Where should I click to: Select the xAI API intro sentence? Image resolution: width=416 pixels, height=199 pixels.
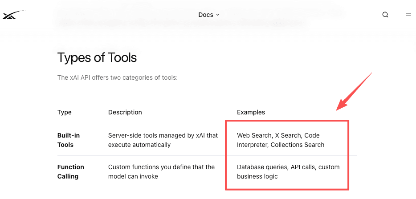[x=117, y=78]
